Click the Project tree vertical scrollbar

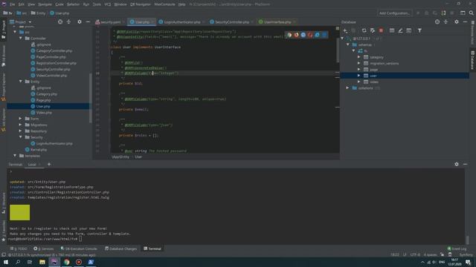click(91, 98)
